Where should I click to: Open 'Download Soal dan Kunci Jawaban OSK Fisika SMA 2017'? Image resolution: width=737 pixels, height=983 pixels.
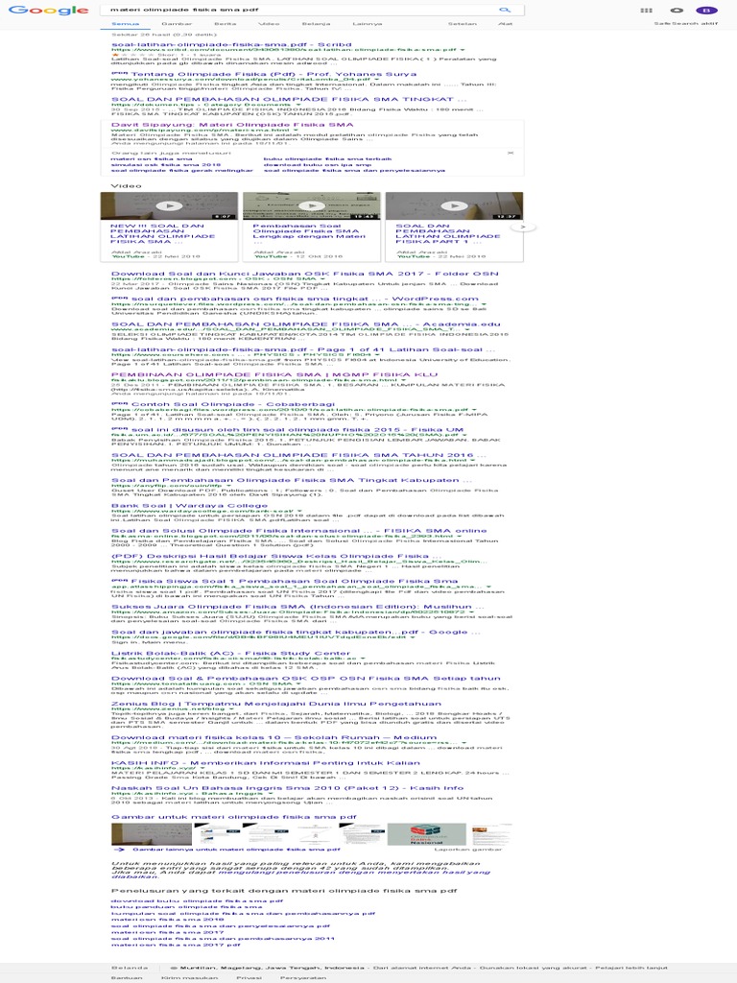[304, 274]
